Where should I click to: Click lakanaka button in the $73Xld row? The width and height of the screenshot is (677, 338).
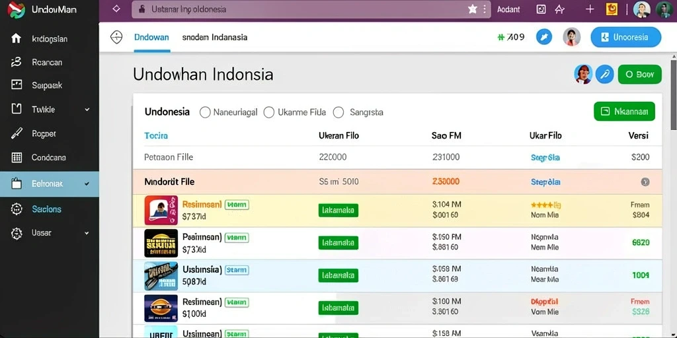pos(338,243)
